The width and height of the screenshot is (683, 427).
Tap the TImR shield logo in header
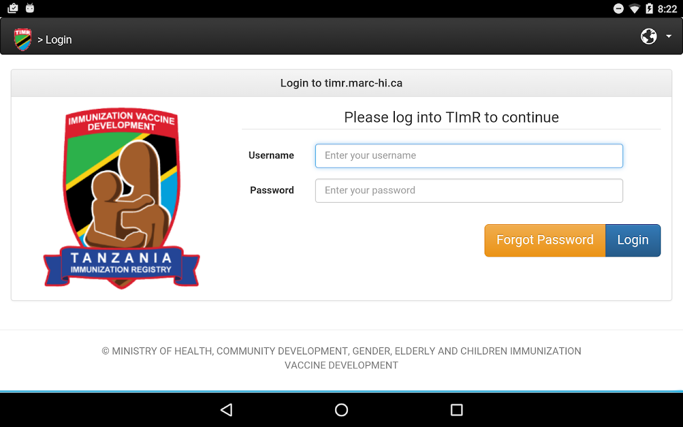(23, 39)
